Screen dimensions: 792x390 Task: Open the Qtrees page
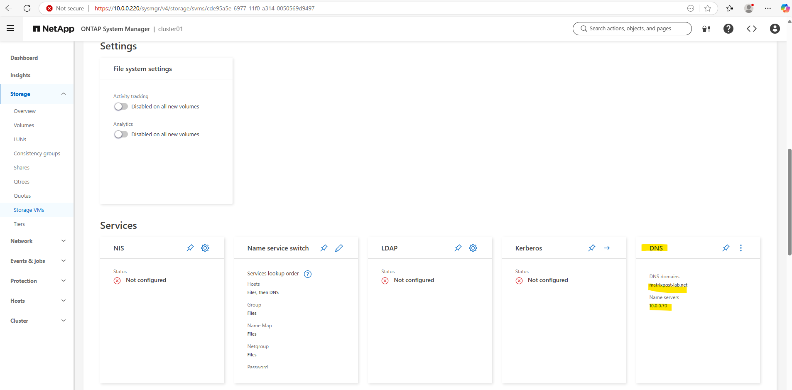[22, 182]
